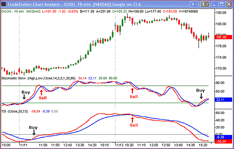Click the 14:30 time axis label

191,145
